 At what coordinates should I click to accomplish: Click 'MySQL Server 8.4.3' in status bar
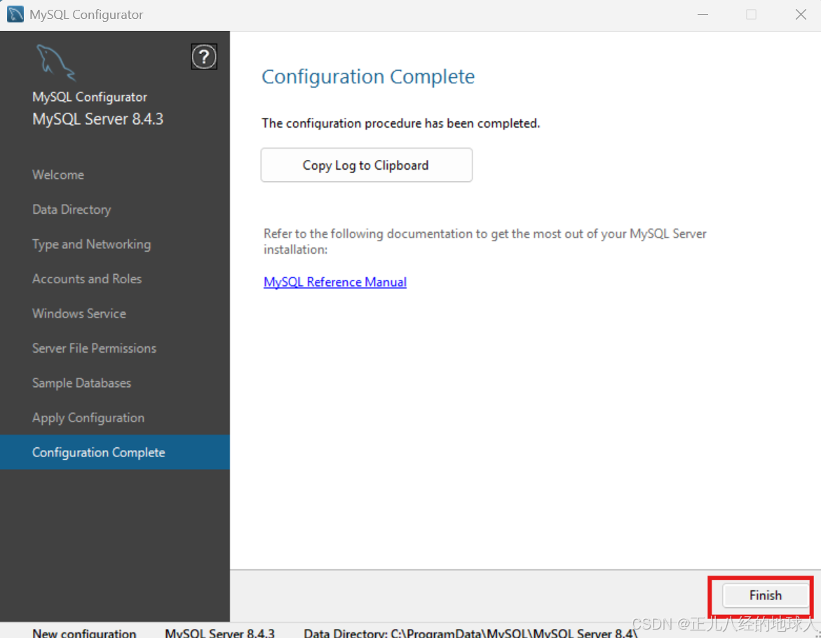220,632
